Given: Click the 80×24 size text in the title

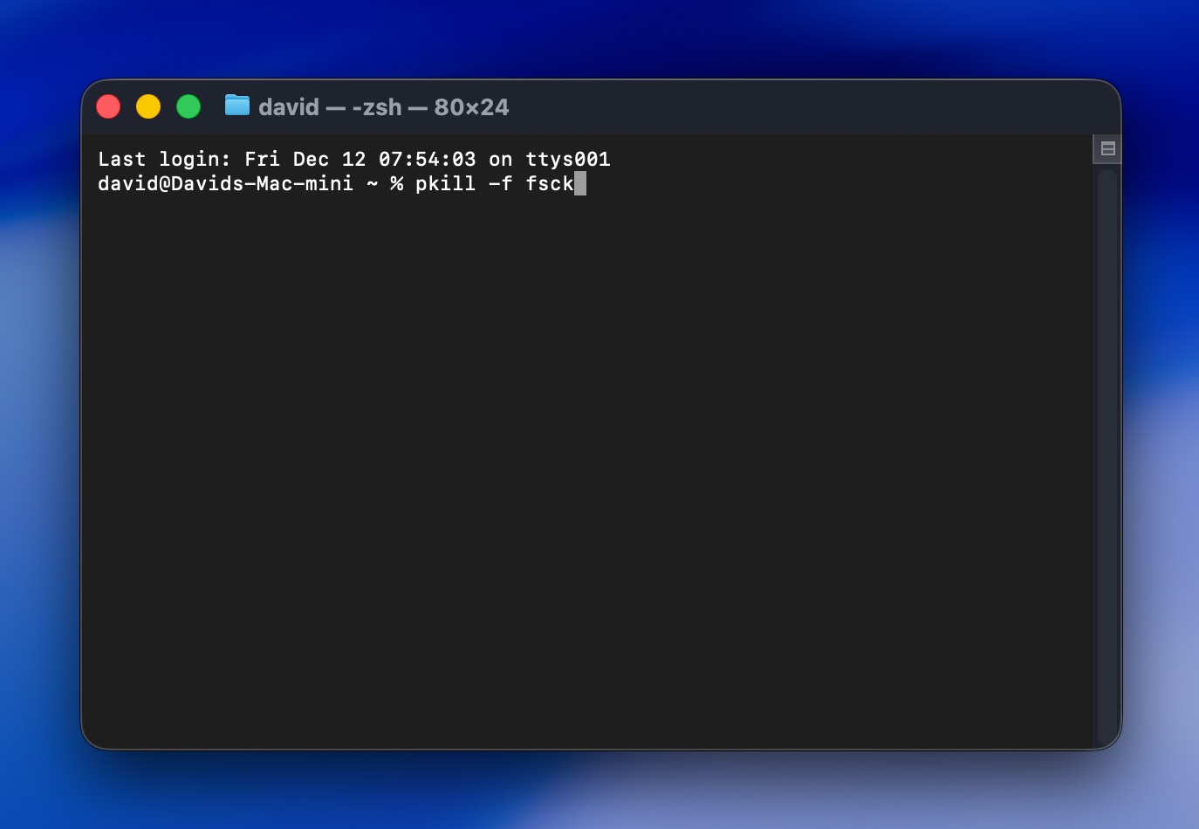Looking at the screenshot, I should (x=470, y=106).
